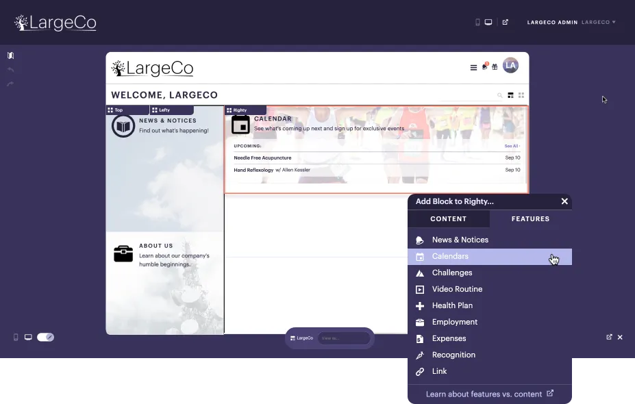Image resolution: width=635 pixels, height=404 pixels.
Task: Open preview in new window at bottom right
Action: point(609,337)
